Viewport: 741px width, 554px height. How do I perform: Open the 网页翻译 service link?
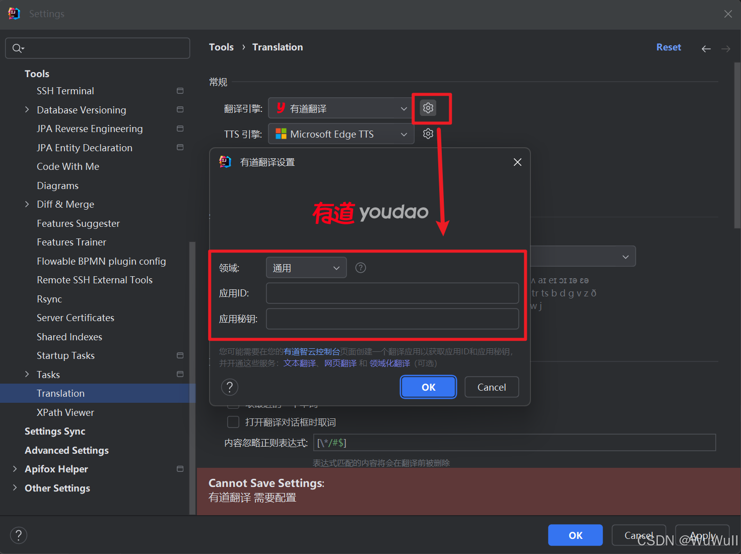341,363
